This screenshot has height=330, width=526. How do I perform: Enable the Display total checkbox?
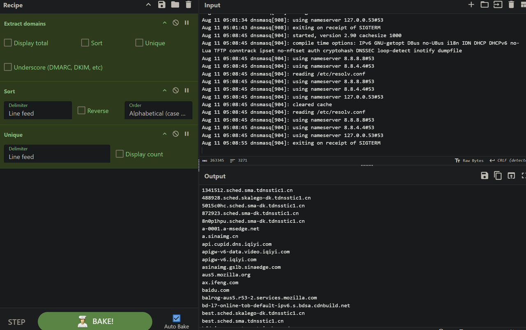(8, 43)
